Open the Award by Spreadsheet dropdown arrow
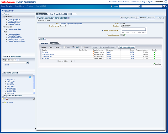Viewport: 168px width, 134px height. tap(138, 18)
